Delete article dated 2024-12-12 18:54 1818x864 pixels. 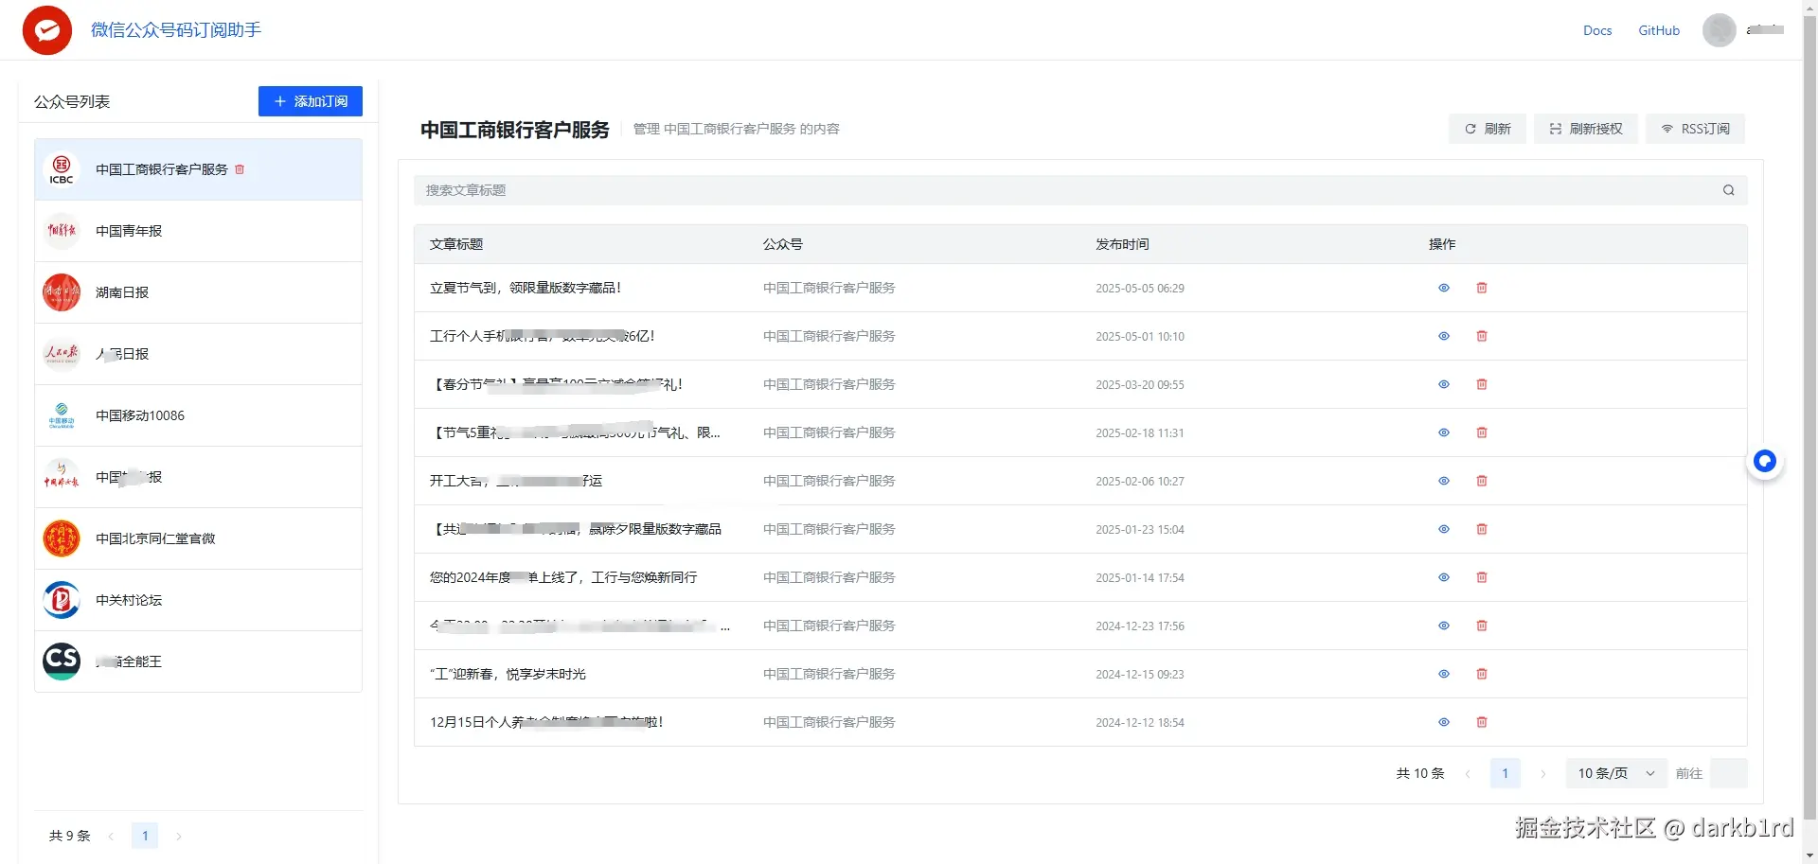(1482, 722)
